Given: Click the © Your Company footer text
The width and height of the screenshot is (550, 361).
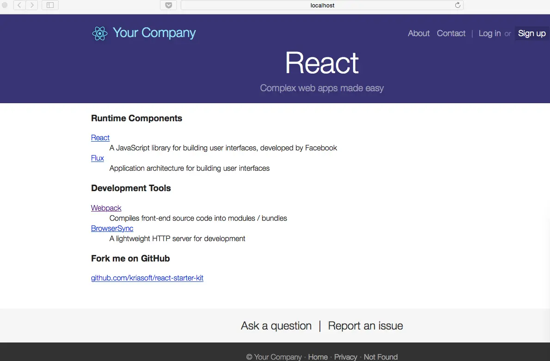Looking at the screenshot, I should coord(274,357).
